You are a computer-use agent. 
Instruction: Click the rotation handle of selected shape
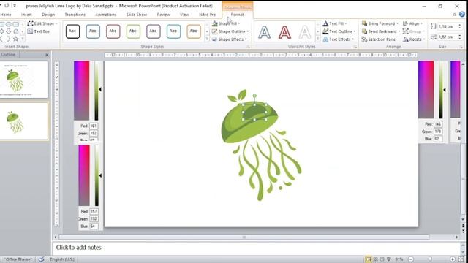pyautogui.click(x=254, y=96)
